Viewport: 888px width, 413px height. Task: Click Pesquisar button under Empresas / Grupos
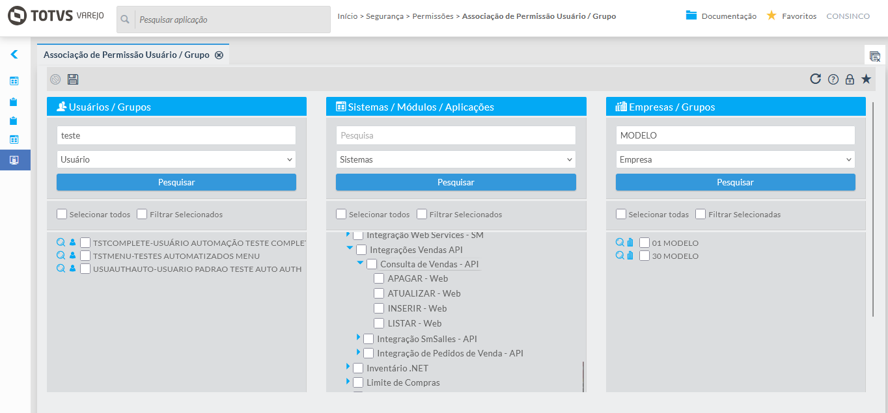[x=735, y=182]
